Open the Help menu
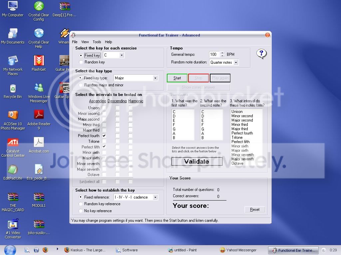The width and height of the screenshot is (341, 255). pyautogui.click(x=108, y=42)
